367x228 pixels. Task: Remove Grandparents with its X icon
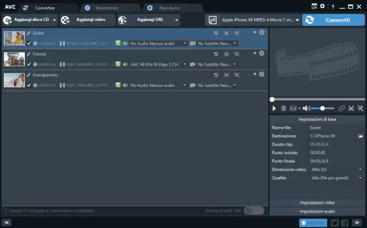pos(261,74)
